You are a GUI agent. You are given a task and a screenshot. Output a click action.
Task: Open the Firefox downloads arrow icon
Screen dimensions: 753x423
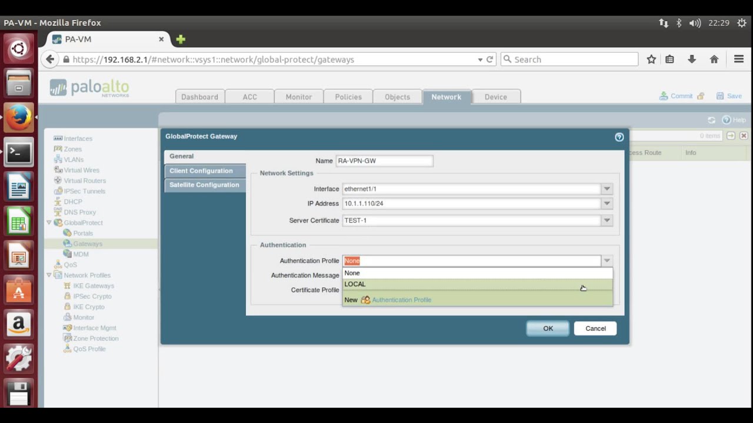pos(692,59)
